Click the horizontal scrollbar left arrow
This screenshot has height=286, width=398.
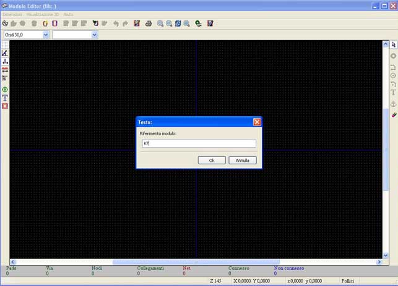(x=13, y=262)
